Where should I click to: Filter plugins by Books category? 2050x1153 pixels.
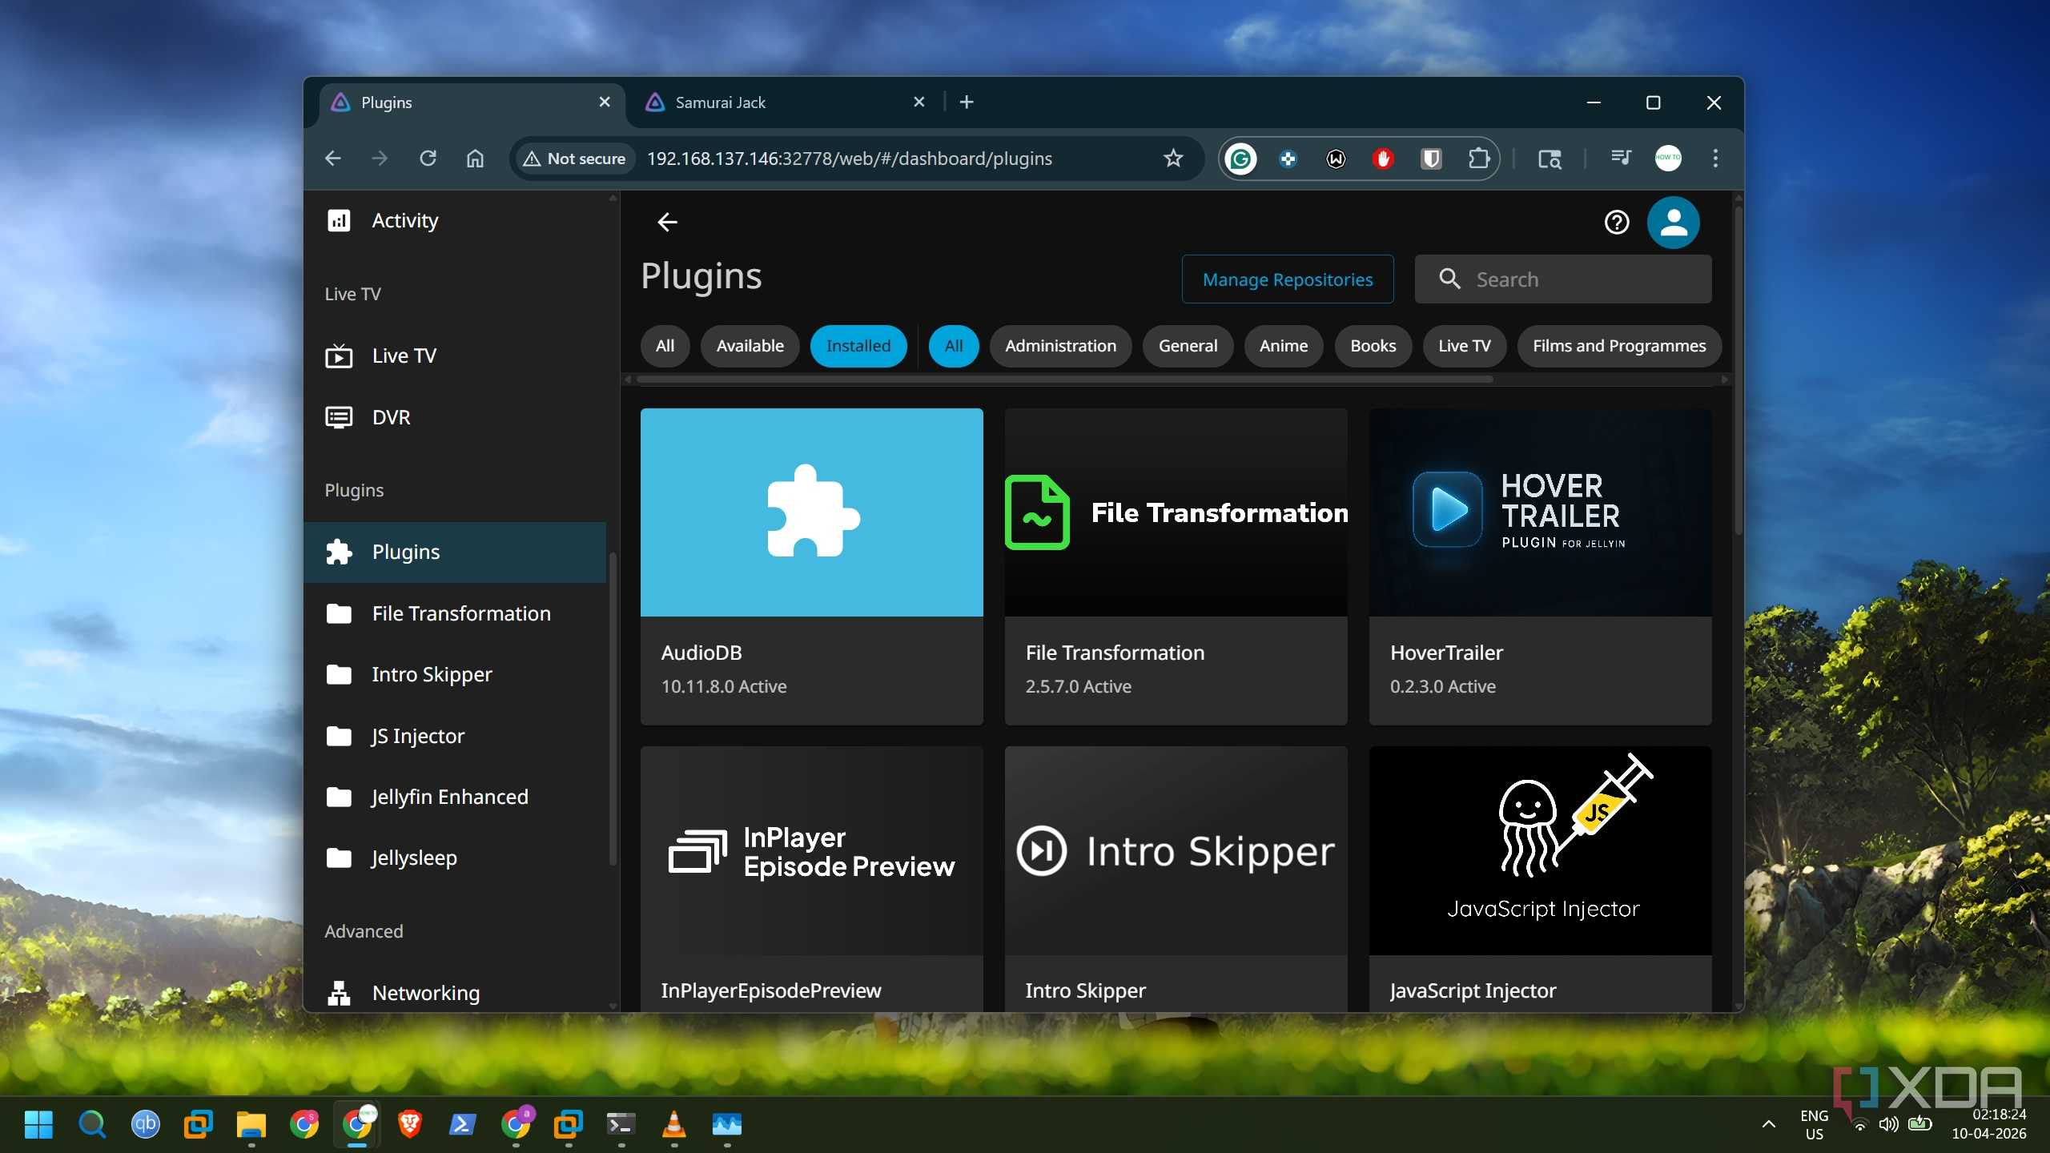1373,346
